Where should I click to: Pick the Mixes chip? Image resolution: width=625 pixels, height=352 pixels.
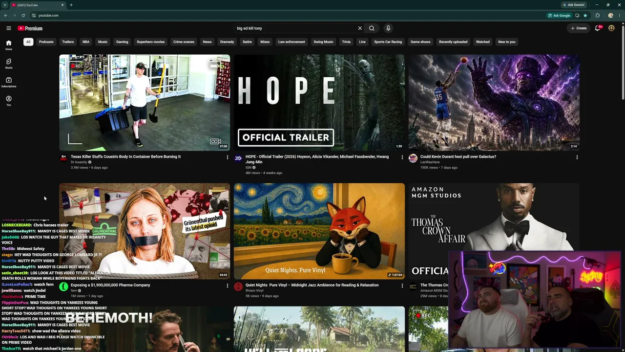(x=265, y=42)
